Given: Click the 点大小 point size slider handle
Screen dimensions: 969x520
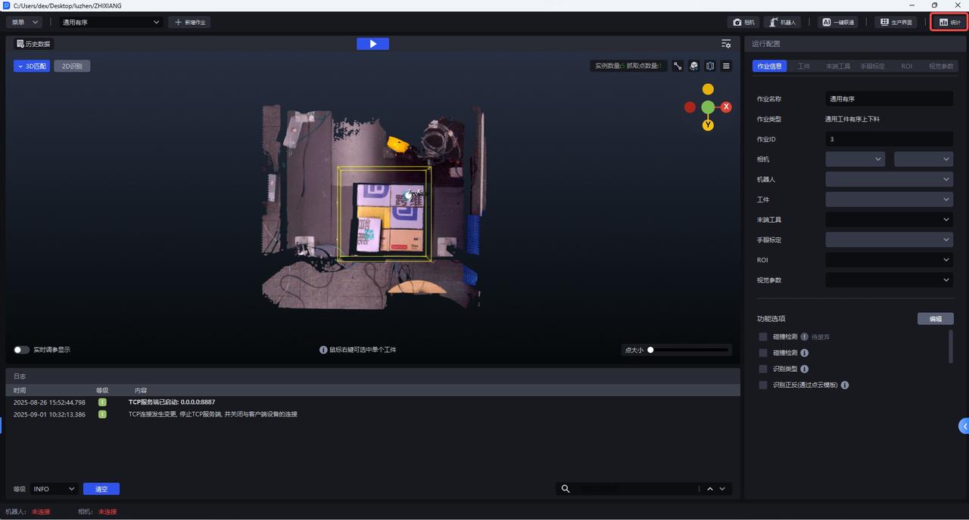Looking at the screenshot, I should click(x=650, y=350).
